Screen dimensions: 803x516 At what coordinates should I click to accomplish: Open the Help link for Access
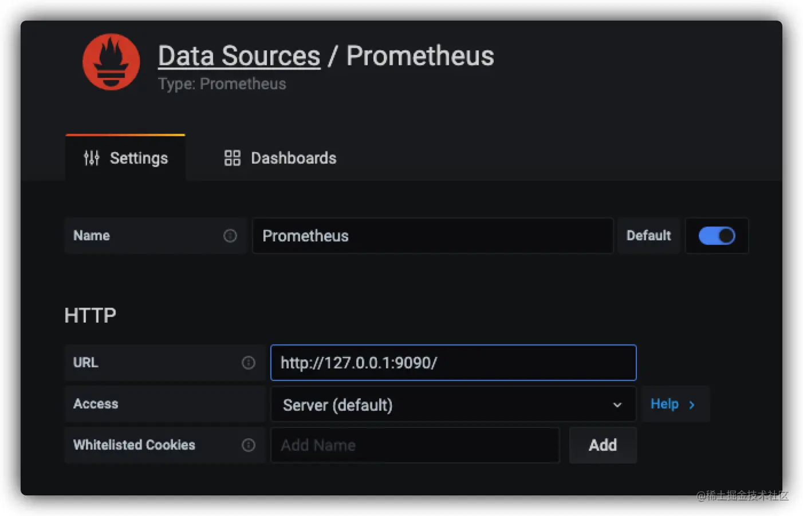coord(664,404)
